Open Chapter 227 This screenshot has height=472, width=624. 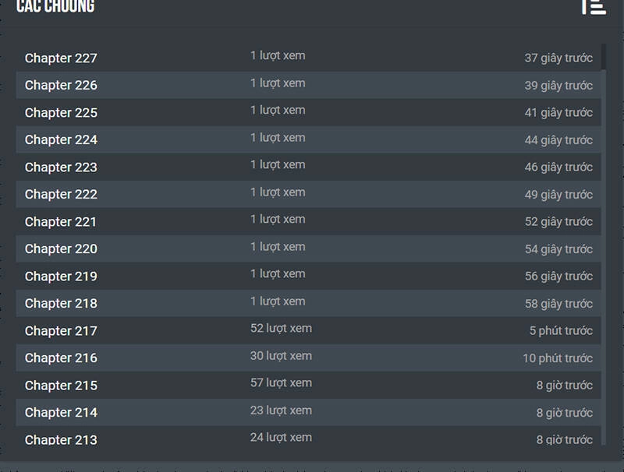point(61,58)
